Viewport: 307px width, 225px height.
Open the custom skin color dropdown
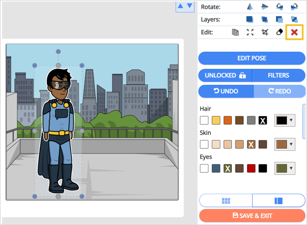(285, 144)
